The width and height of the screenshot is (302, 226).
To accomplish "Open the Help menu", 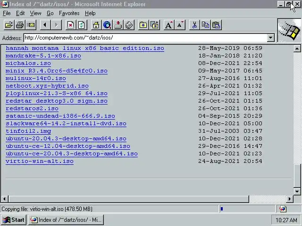I will [x=90, y=13].
